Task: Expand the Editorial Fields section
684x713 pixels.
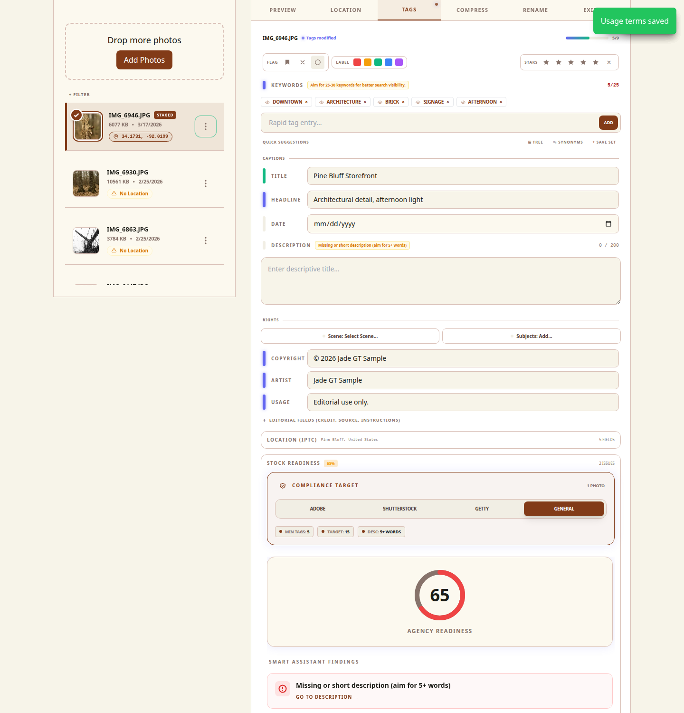Action: 331,420
